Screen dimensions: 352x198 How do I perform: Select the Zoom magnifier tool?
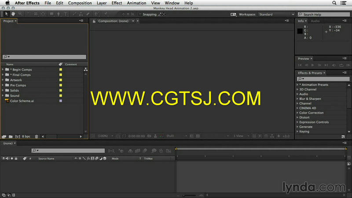point(20,14)
